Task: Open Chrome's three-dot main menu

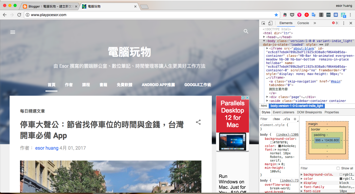Action: point(351,15)
